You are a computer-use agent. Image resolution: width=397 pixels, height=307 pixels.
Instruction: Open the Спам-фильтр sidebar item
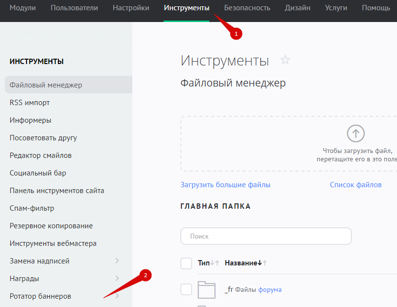pos(32,208)
